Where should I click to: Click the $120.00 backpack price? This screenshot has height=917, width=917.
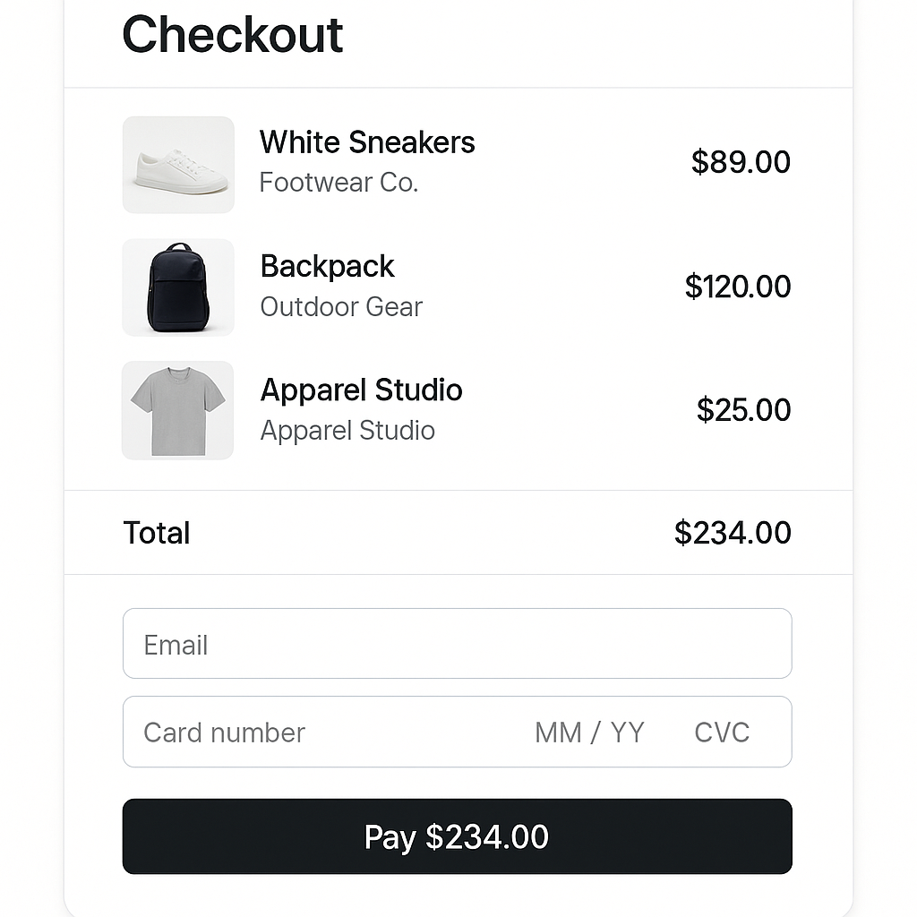point(738,287)
